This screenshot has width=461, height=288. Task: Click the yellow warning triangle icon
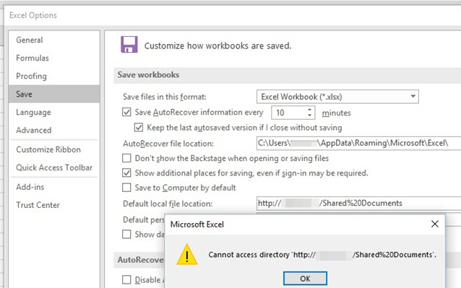pyautogui.click(x=187, y=254)
